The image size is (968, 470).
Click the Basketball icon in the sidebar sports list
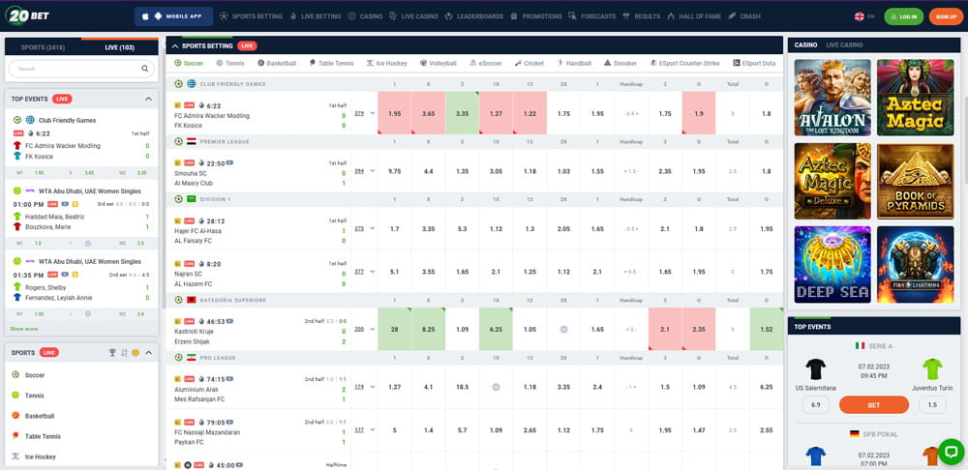click(15, 416)
